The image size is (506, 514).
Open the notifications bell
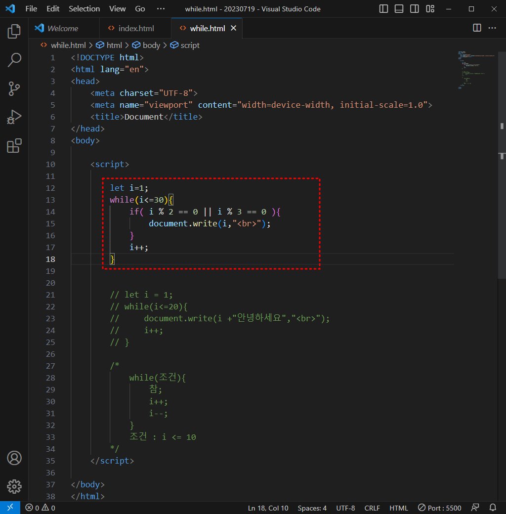493,508
